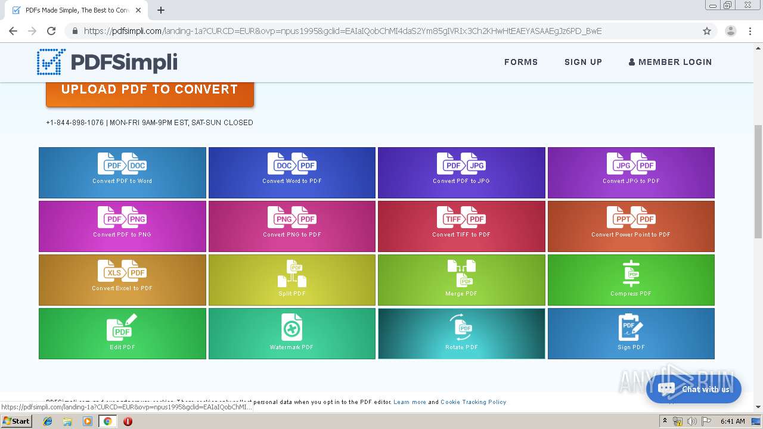763x429 pixels.
Task: Go to the Sign Up page
Action: (583, 62)
